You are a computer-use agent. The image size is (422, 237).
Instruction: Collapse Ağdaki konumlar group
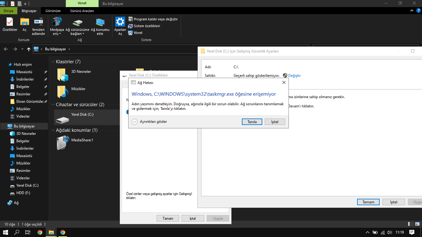click(x=53, y=130)
